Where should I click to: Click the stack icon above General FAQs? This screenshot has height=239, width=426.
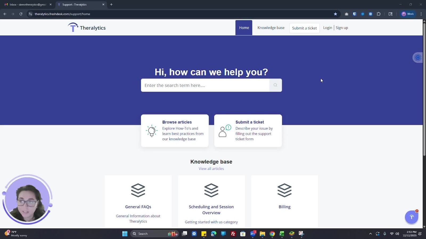[x=138, y=190]
